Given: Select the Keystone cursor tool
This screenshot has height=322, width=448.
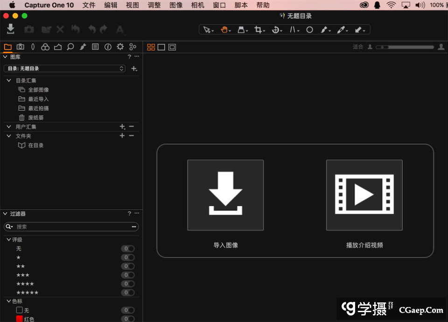Looking at the screenshot, I should point(293,29).
